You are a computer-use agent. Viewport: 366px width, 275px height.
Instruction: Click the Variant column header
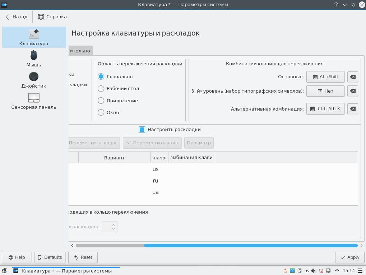[x=114, y=158]
